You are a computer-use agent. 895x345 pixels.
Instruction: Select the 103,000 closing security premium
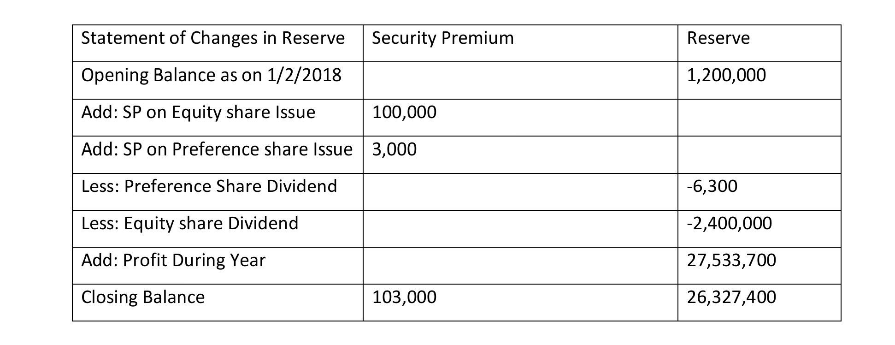(x=404, y=297)
